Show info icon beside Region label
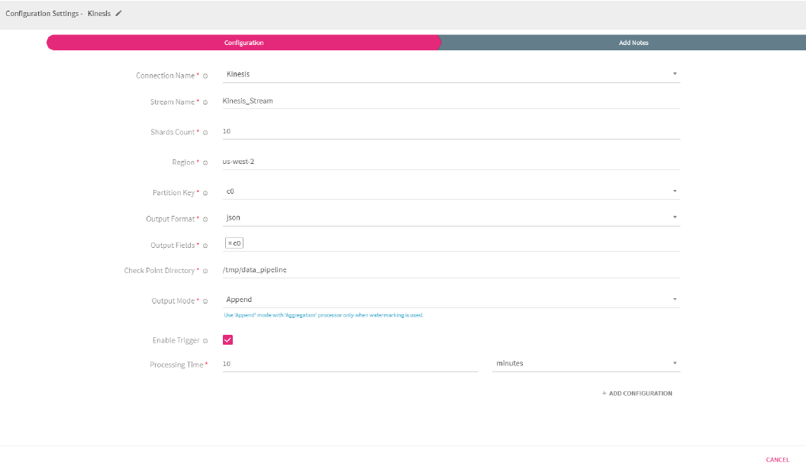 205,163
